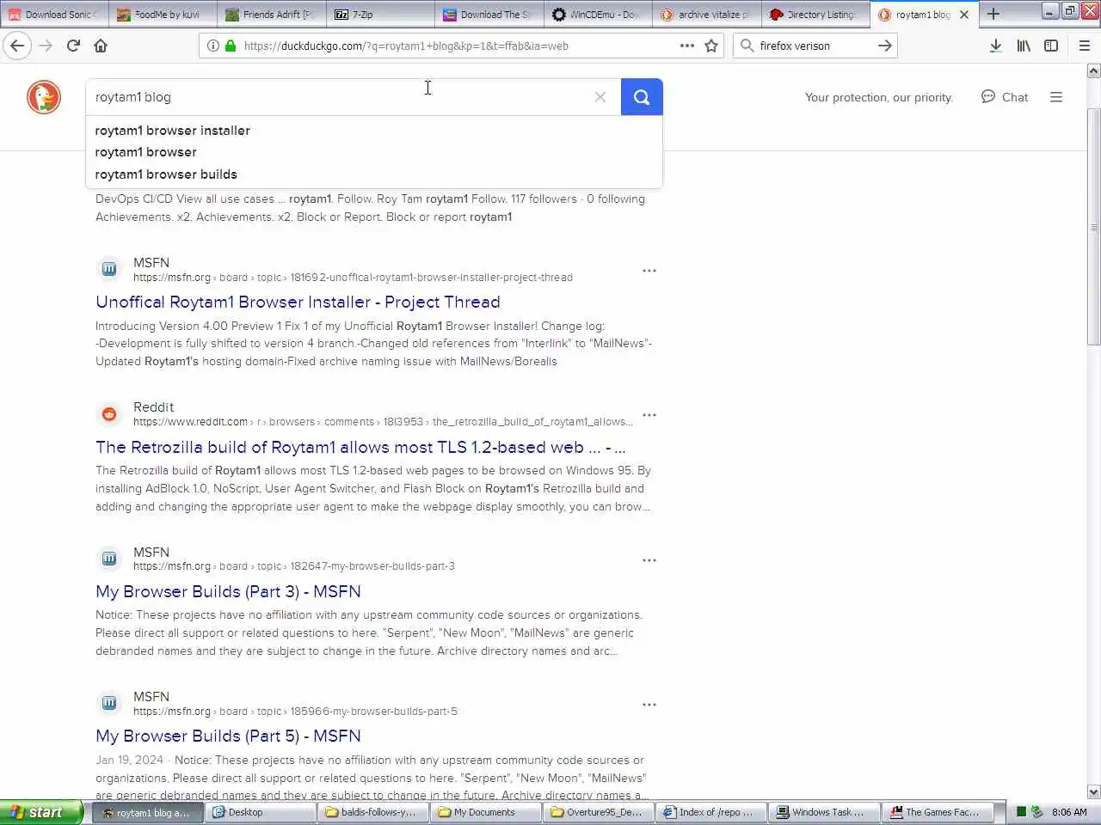The height and width of the screenshot is (825, 1101).
Task: Open 'My Documents' from the taskbar
Action: [x=486, y=812]
